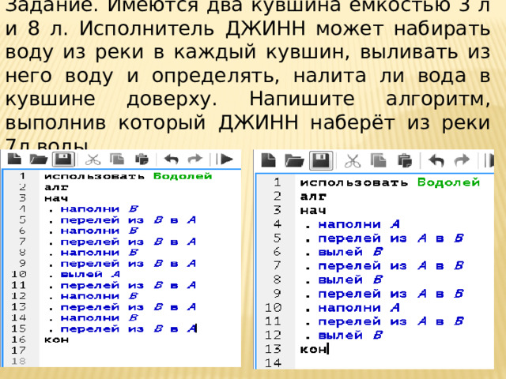Click 'перелей из Б в А' on left line 13
The image size is (506, 379).
(128, 307)
